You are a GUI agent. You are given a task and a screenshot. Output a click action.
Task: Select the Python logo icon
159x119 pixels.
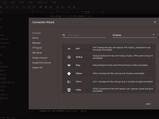(69, 73)
